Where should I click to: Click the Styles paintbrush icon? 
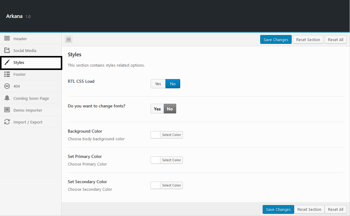[7, 62]
